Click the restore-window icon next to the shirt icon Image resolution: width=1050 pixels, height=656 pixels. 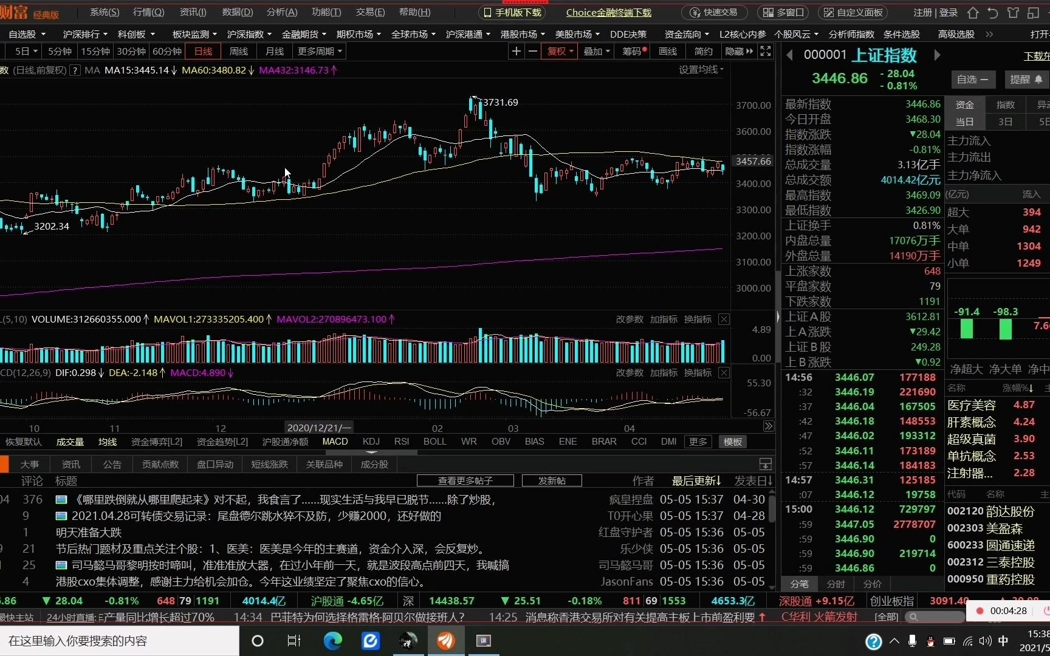(x=1034, y=13)
